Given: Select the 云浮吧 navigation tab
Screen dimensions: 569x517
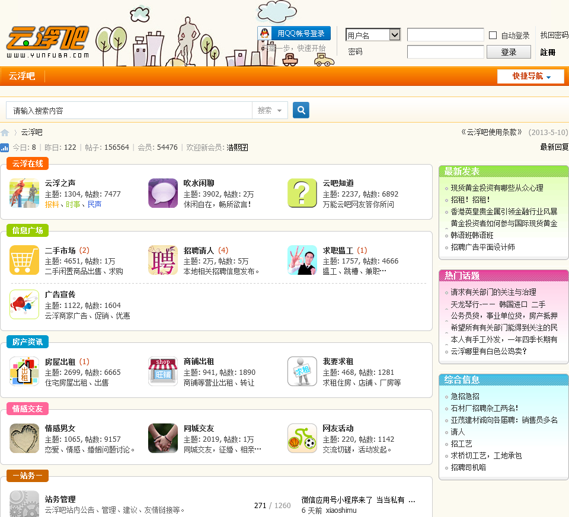Looking at the screenshot, I should [22, 76].
